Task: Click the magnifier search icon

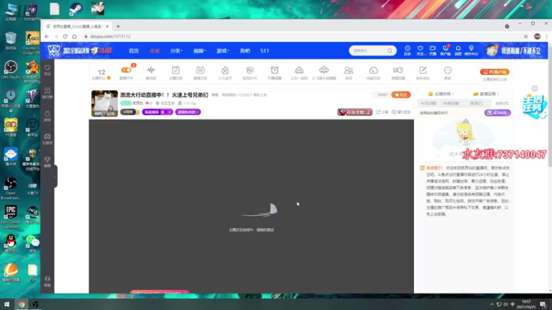Action: (x=390, y=50)
